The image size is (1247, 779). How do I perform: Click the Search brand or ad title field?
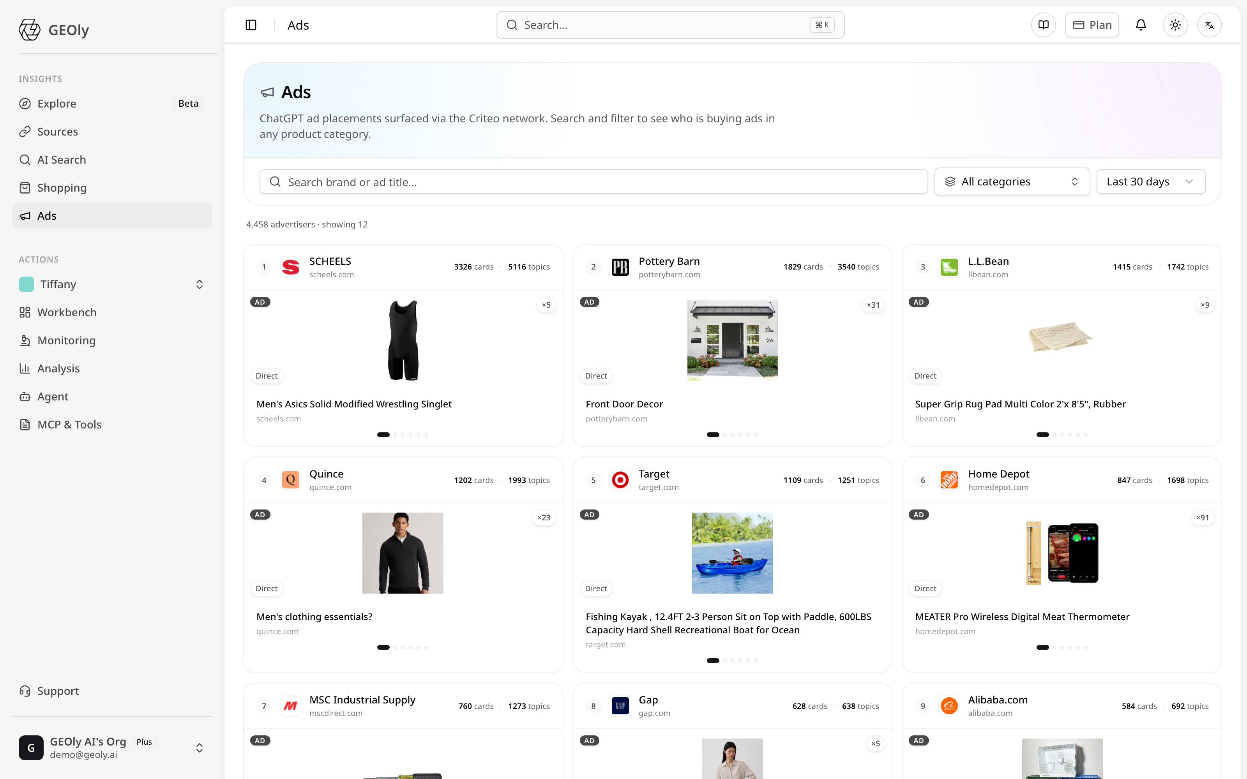[593, 182]
